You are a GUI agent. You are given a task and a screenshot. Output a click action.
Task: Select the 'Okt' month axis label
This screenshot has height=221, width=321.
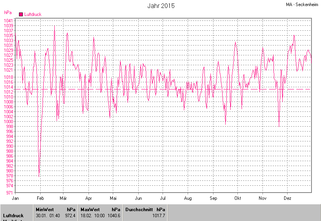point(238,198)
